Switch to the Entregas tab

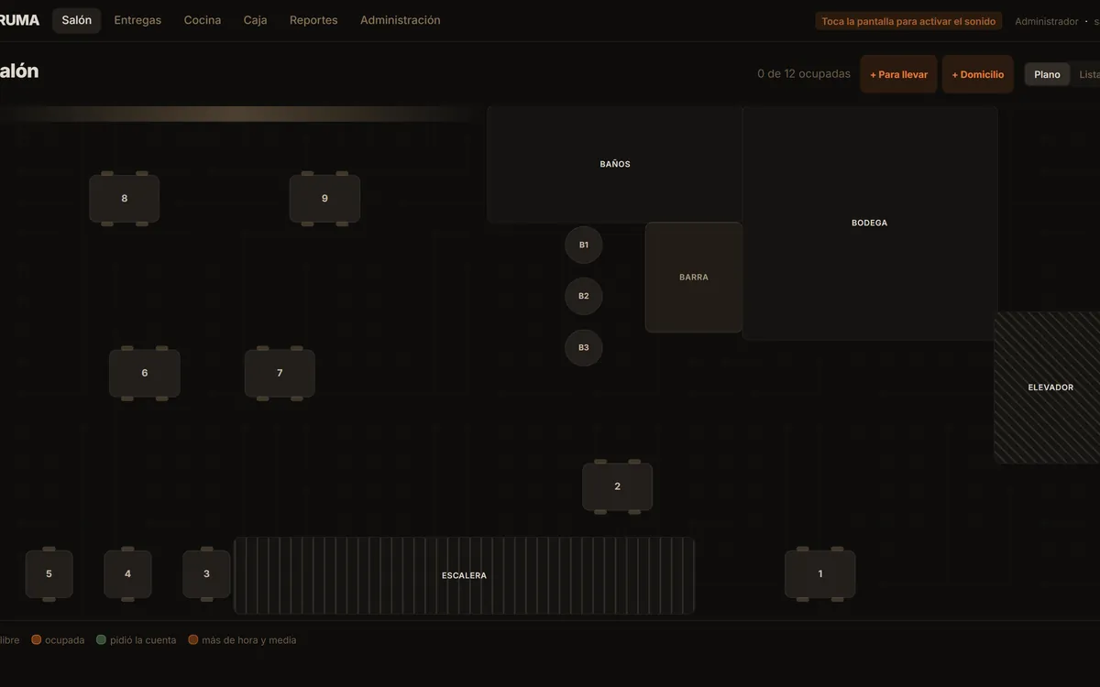137,20
